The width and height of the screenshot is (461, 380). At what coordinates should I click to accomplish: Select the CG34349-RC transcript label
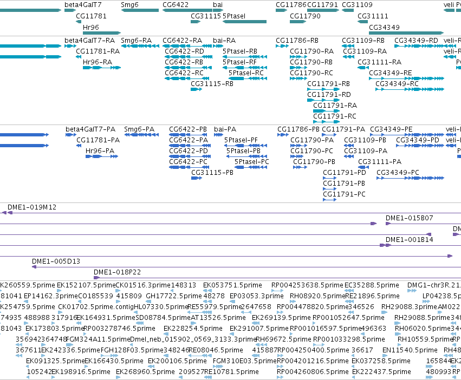tap(397, 84)
